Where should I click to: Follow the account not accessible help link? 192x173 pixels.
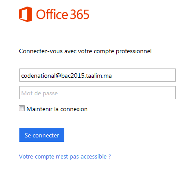[65, 157]
